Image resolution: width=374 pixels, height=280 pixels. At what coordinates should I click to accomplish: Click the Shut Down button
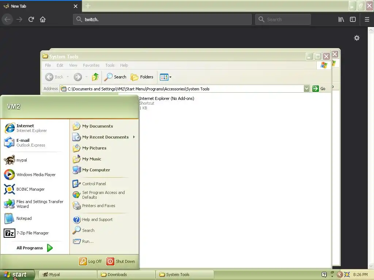[121, 261]
